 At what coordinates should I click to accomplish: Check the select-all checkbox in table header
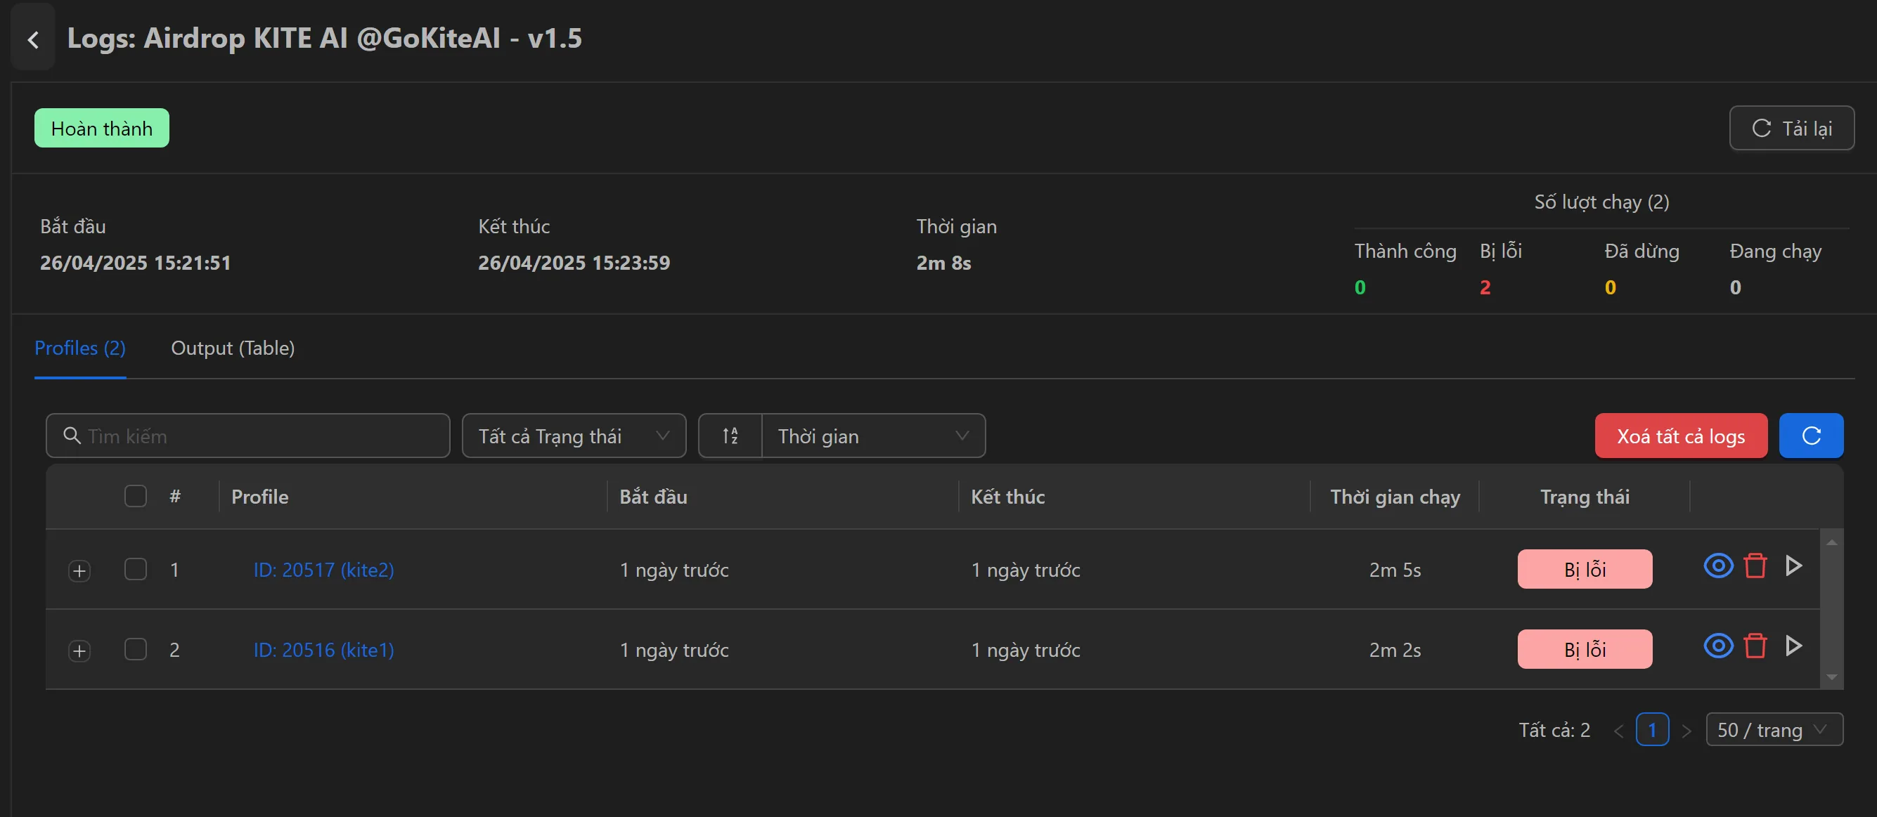coord(136,496)
